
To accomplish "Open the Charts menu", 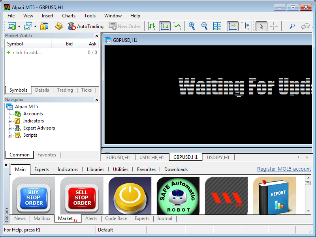I will pyautogui.click(x=69, y=16).
